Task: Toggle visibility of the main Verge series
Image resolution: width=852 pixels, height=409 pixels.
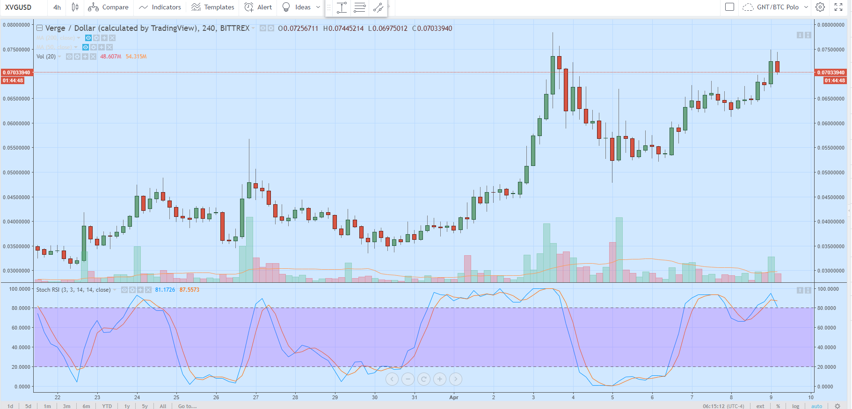Action: (x=263, y=28)
